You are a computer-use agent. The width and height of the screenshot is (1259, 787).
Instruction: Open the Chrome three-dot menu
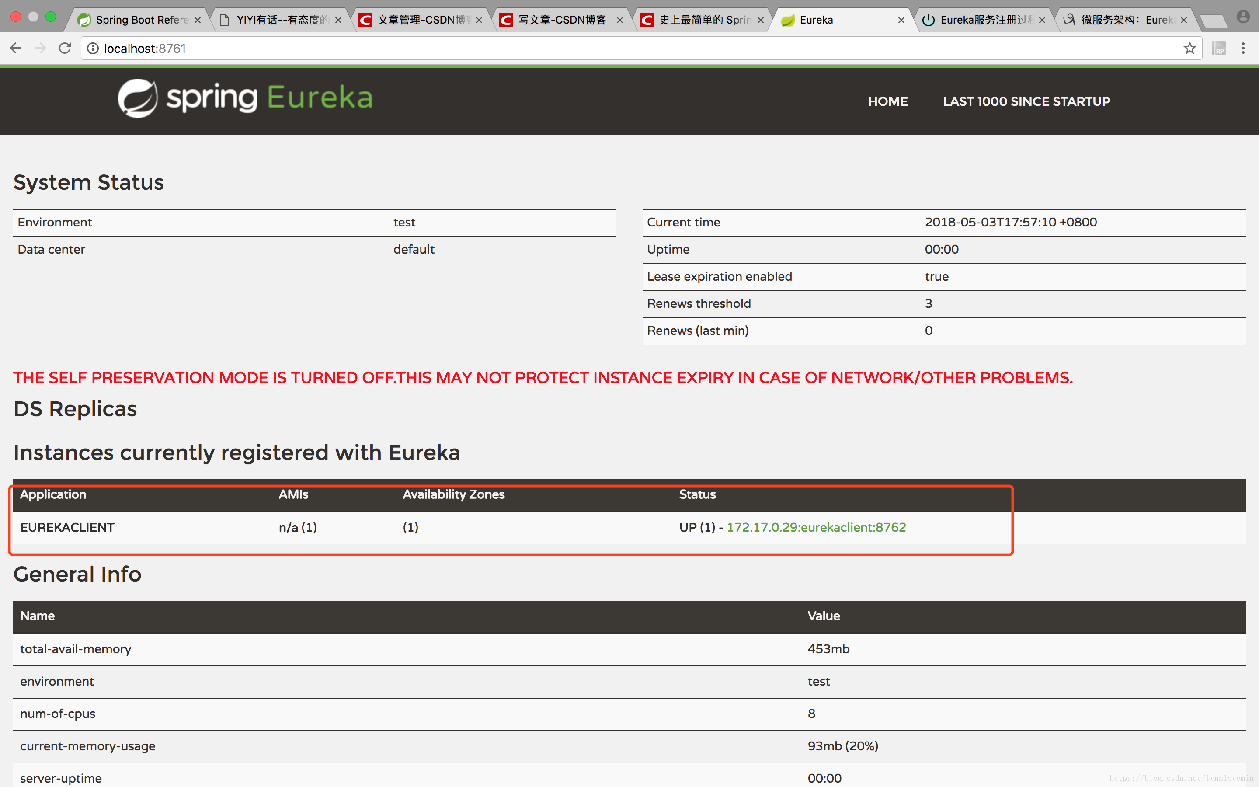coord(1243,49)
